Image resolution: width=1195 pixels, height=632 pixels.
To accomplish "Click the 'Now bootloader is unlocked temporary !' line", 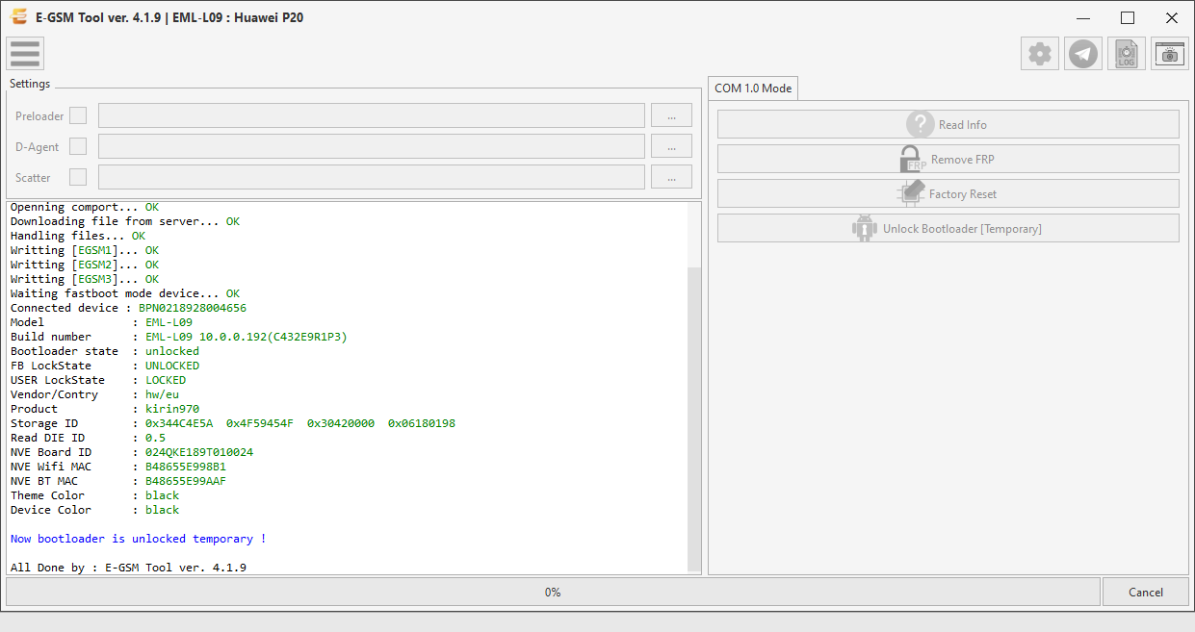I will pos(139,539).
